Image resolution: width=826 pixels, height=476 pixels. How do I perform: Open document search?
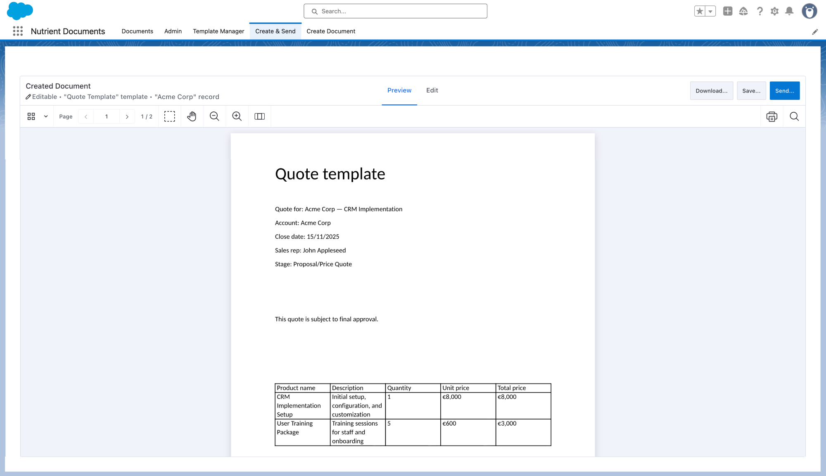(794, 116)
